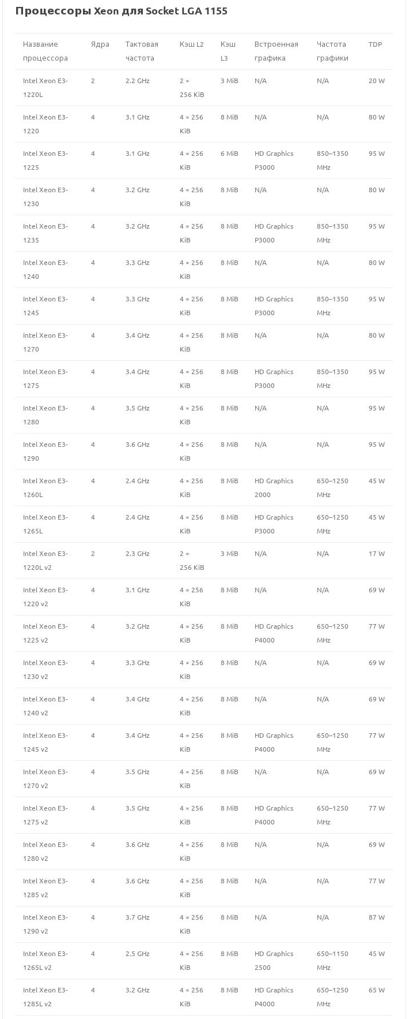Select the 17 W TDP value
The width and height of the screenshot is (409, 1019).
click(376, 554)
